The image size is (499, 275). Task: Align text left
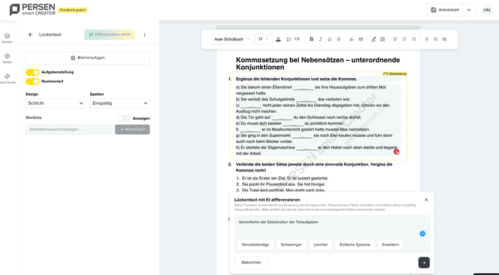click(x=395, y=39)
